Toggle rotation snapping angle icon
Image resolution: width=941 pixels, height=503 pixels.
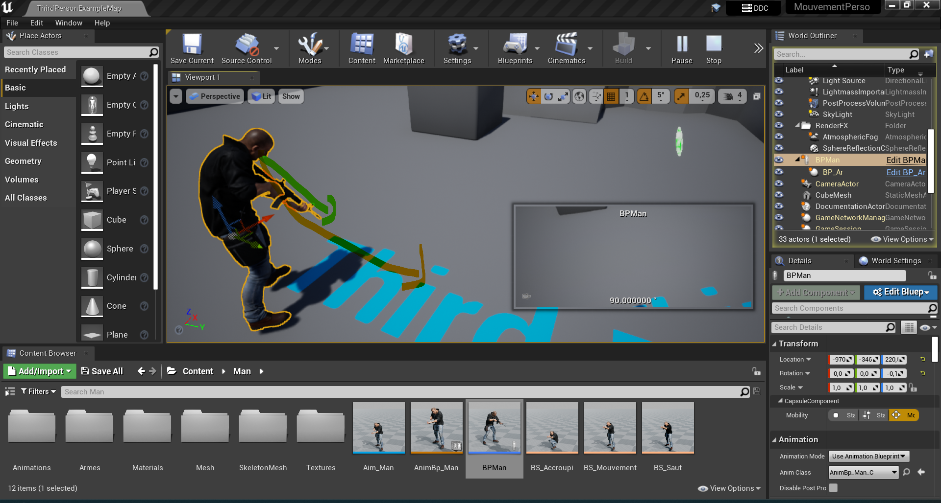click(x=644, y=96)
